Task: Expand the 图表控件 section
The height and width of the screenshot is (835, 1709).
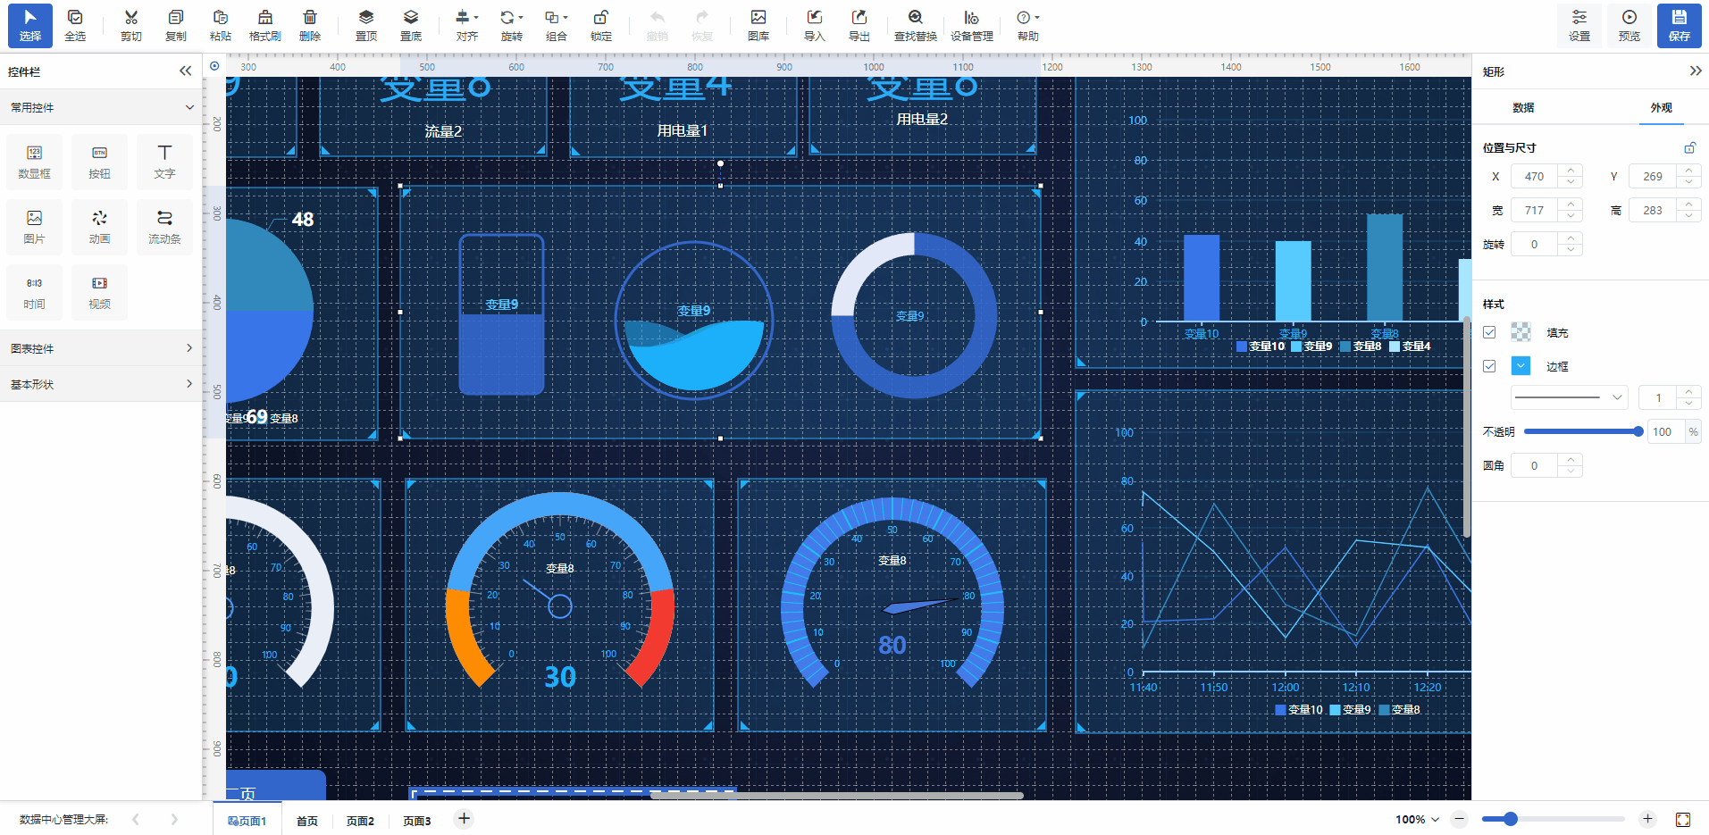Action: [x=101, y=348]
